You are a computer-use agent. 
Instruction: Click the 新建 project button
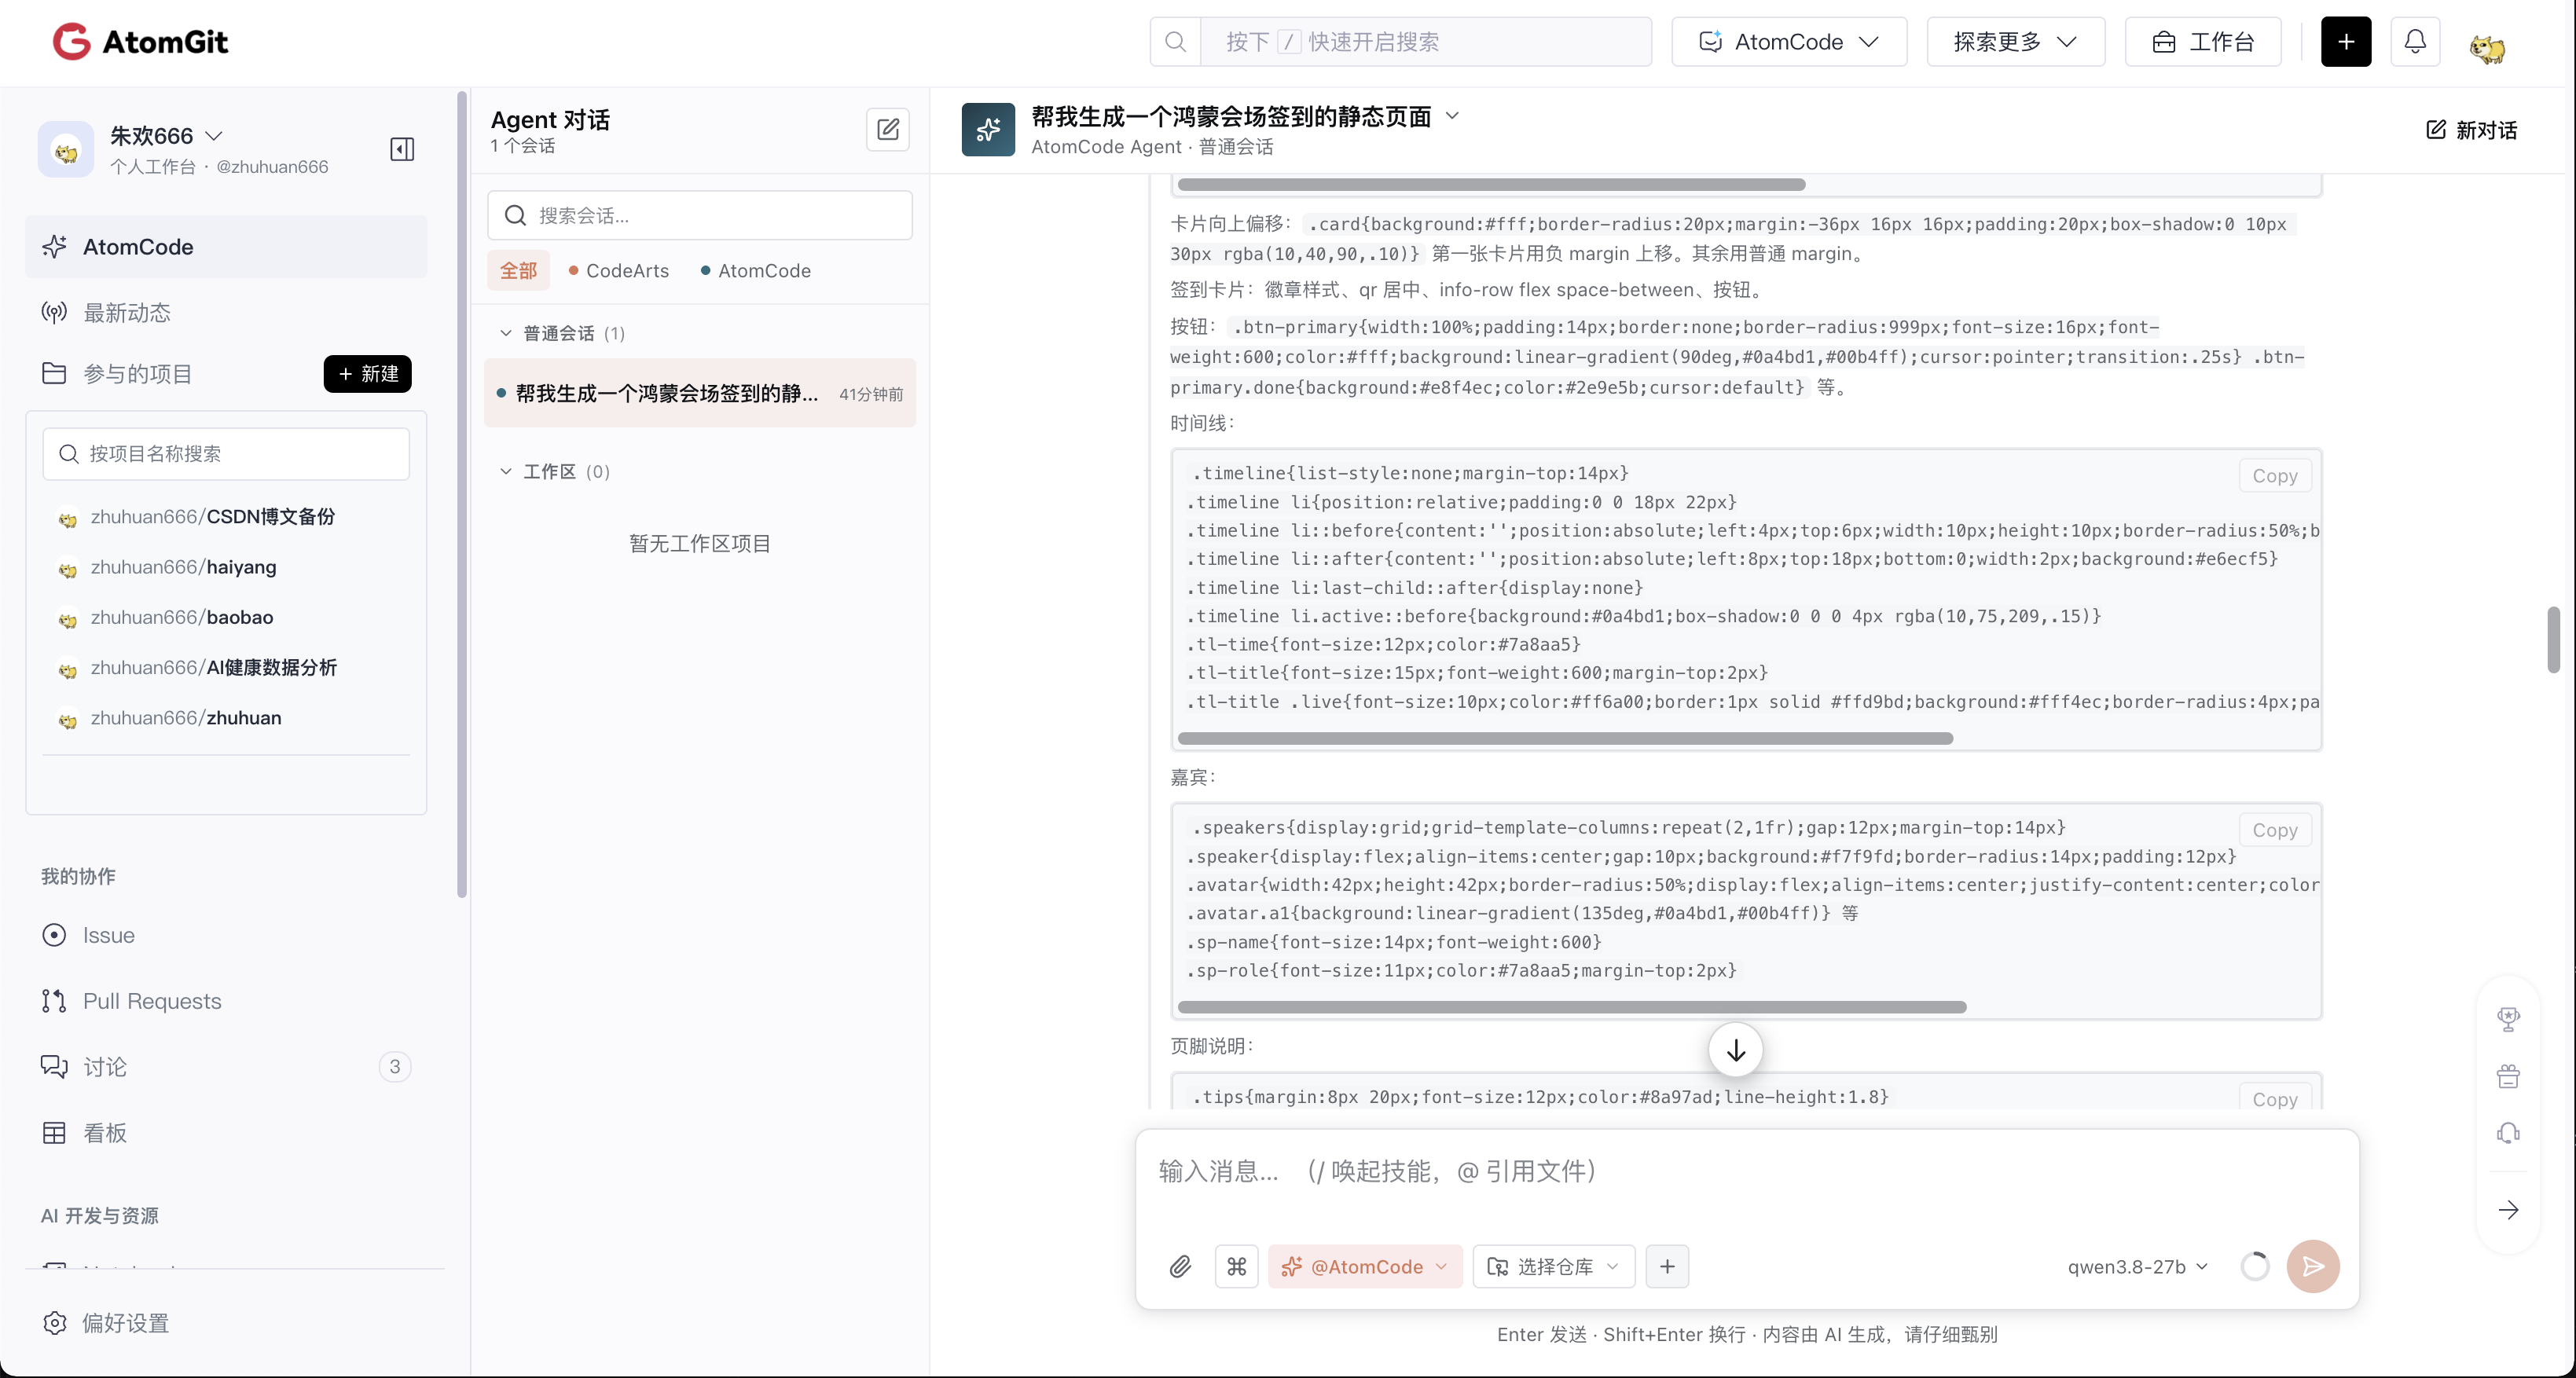367,374
